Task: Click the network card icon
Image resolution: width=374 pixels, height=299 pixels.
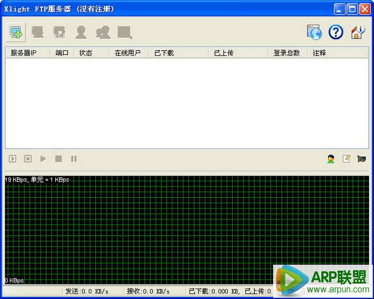Action: [x=361, y=158]
